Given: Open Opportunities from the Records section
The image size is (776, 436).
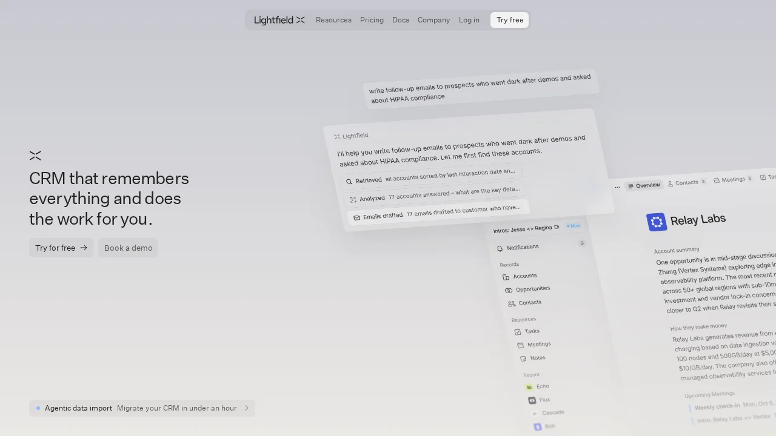Looking at the screenshot, I should pos(510,289).
